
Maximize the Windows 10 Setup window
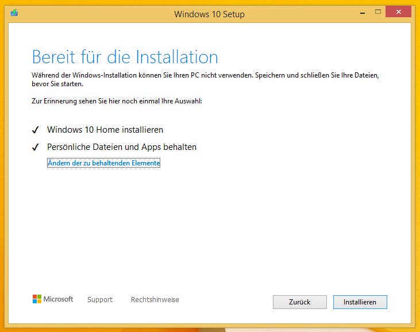(x=378, y=11)
